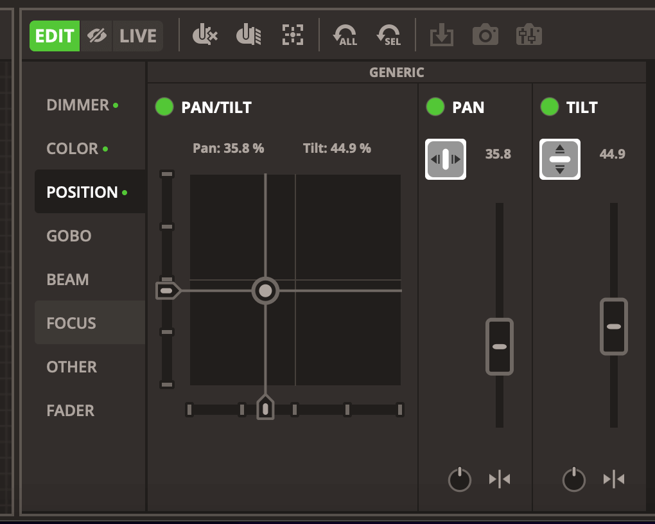Image resolution: width=655 pixels, height=524 pixels.
Task: Click the power reset icon under TILT
Action: pyautogui.click(x=574, y=479)
